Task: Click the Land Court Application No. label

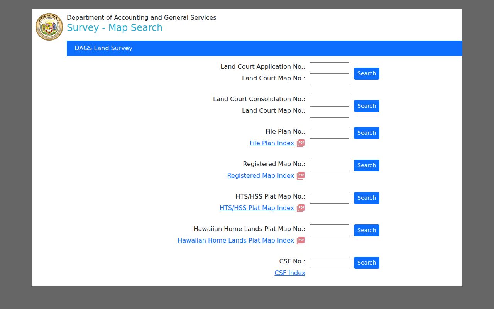Action: point(263,67)
